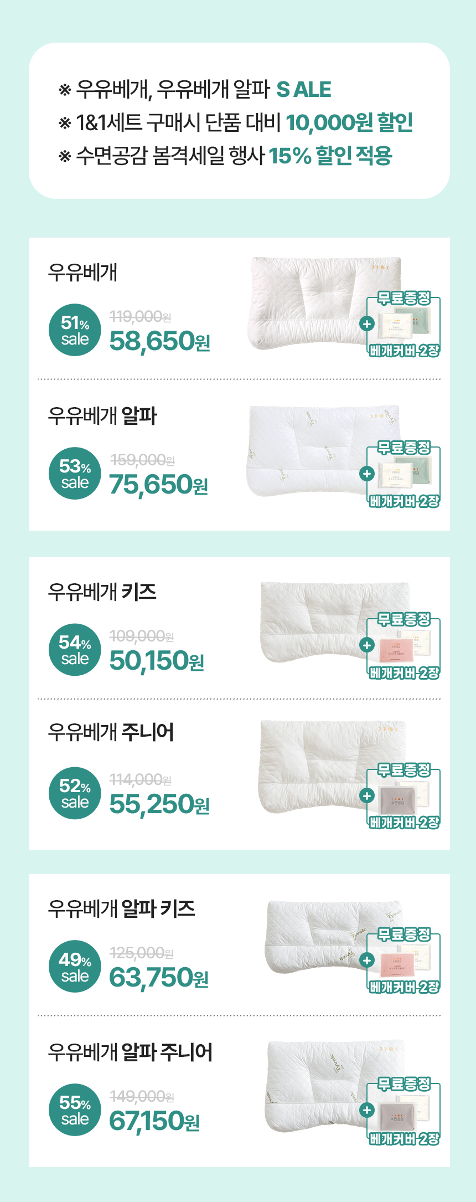
Task: Click the 52% sale badge for 우유베개 주니어
Action: pyautogui.click(x=75, y=793)
